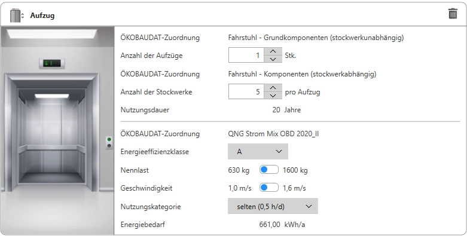467x236 pixels.
Task: Select the 1600 kg Nennlast label
Action: [295, 170]
